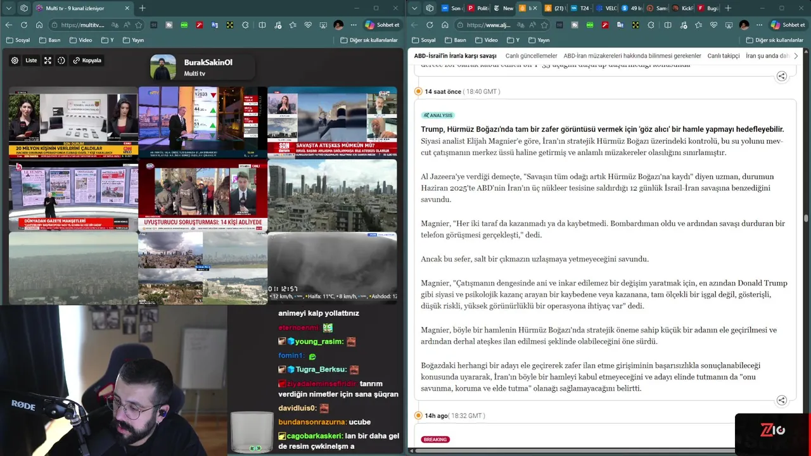Open home page in Multi tv window

point(39,25)
